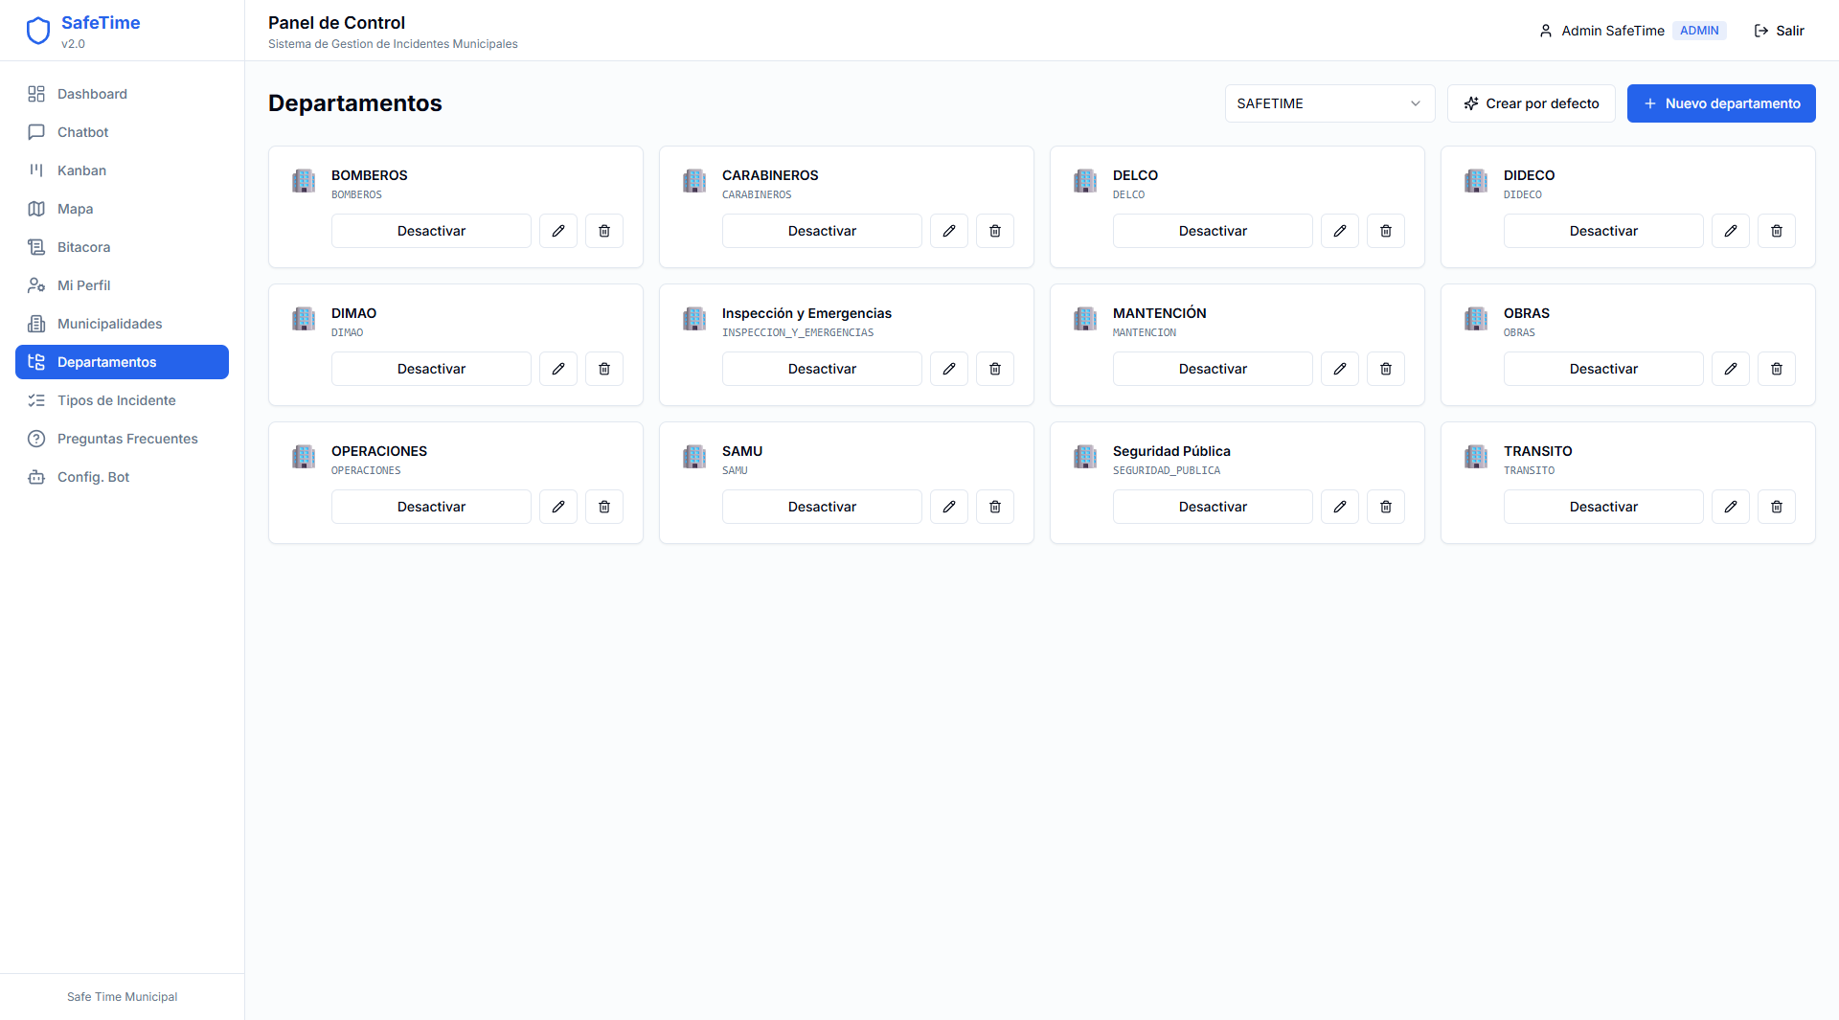Deactivate the DIDECO department
Image resolution: width=1839 pixels, height=1020 pixels.
(1603, 231)
